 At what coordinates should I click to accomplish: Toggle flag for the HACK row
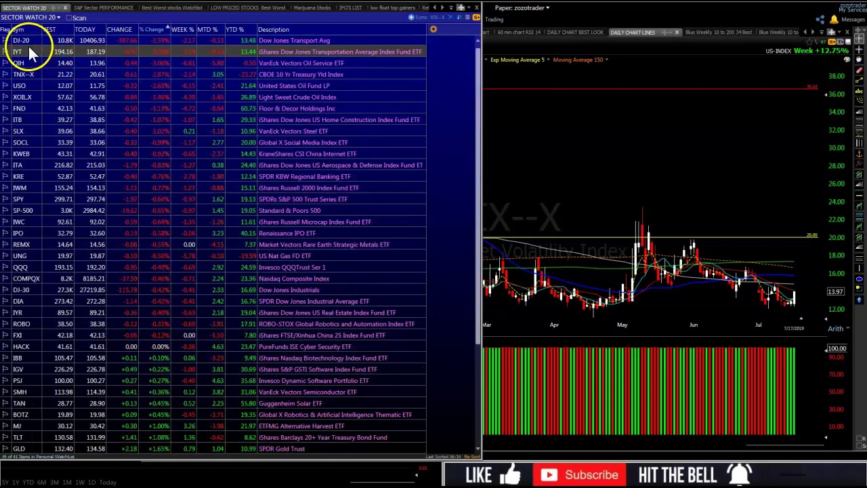pos(5,346)
